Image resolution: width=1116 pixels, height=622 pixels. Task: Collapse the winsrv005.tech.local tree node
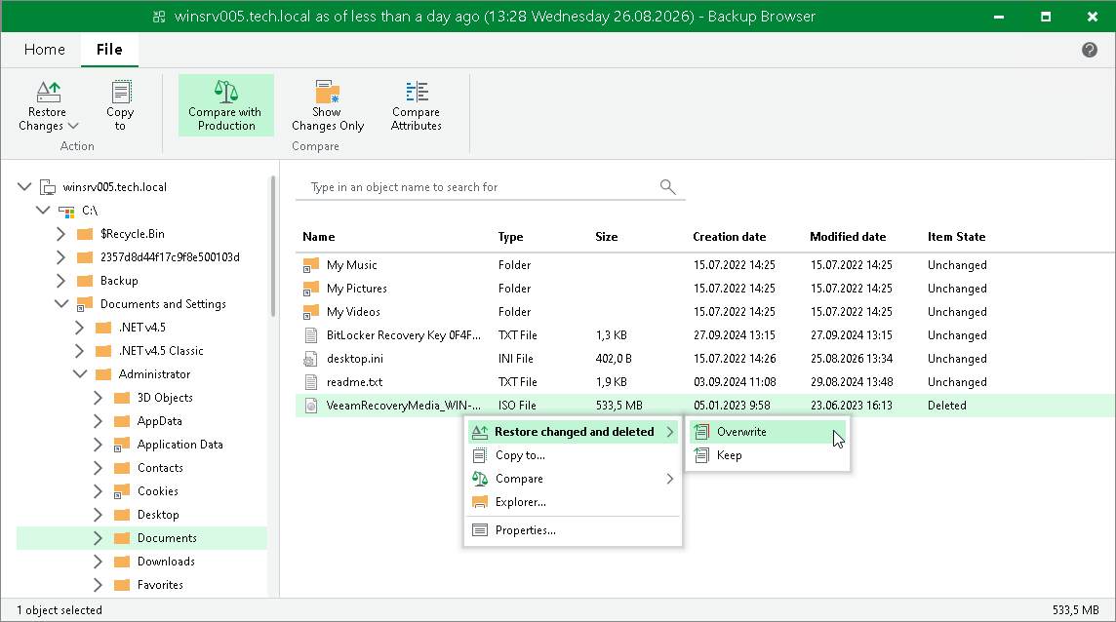25,186
